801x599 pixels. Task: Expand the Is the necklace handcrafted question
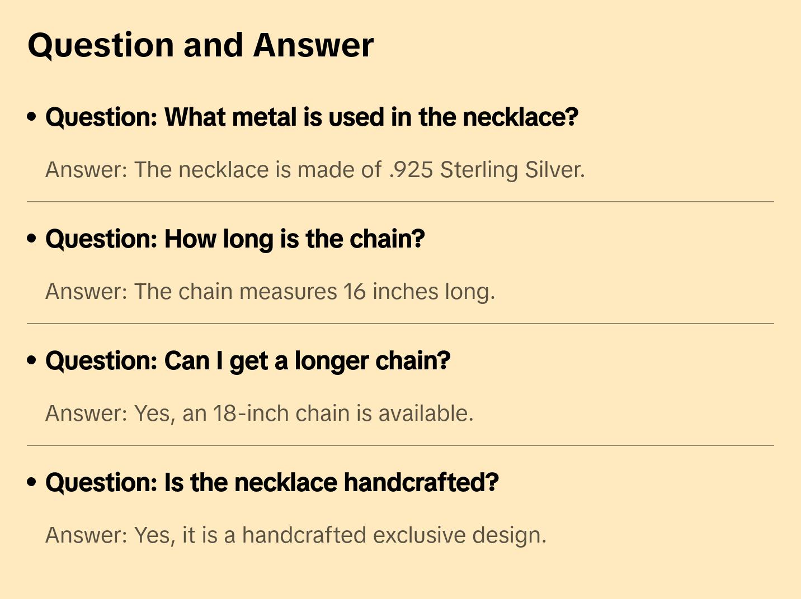click(272, 483)
